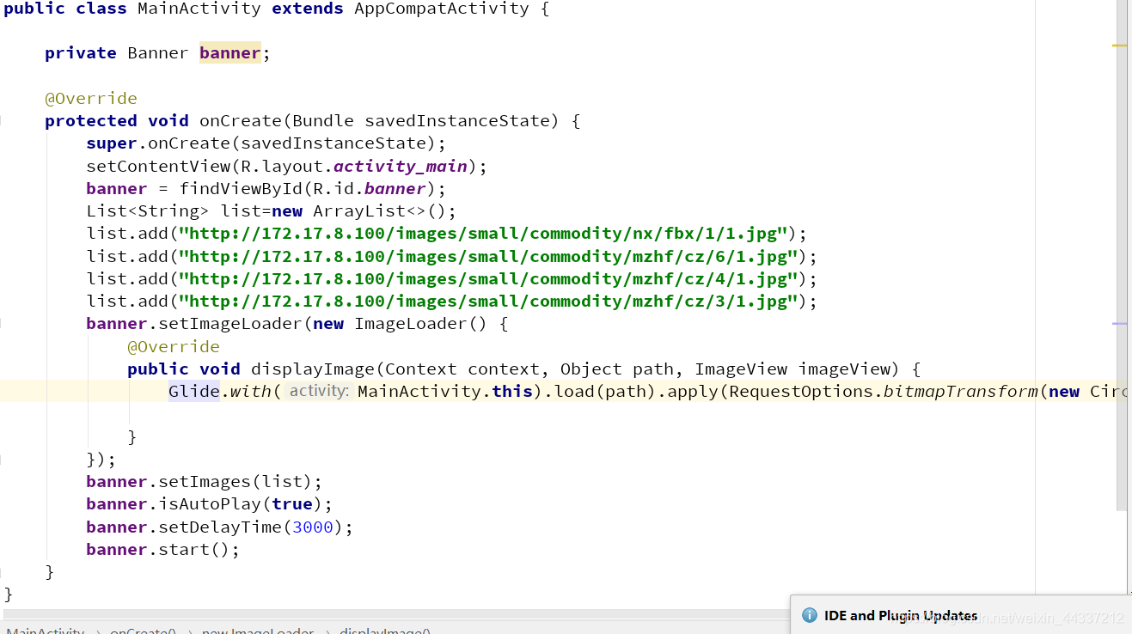Click the horizontal editor scrollbar

click(395, 615)
